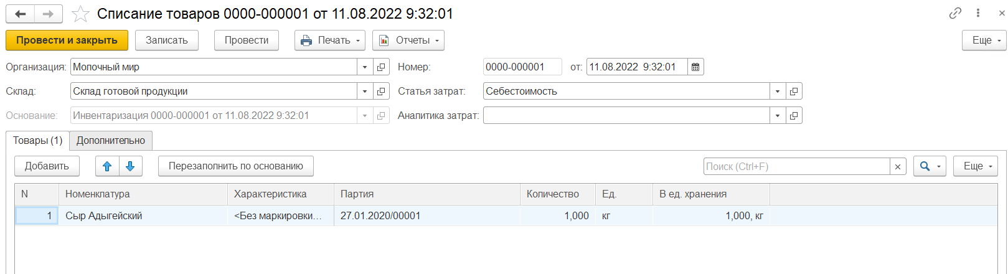Move row up with blue arrow
This screenshot has width=1008, height=274.
tap(107, 166)
